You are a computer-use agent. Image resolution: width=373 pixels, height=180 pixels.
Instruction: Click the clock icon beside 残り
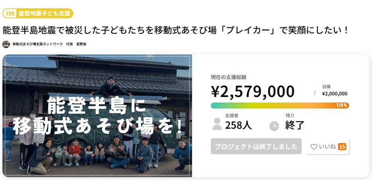[274, 126]
